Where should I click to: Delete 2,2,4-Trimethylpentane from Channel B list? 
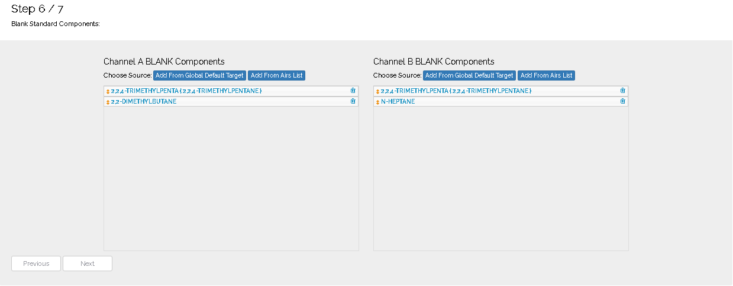(623, 91)
